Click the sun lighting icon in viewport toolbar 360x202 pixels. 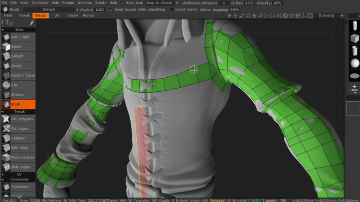pyautogui.click(x=229, y=15)
